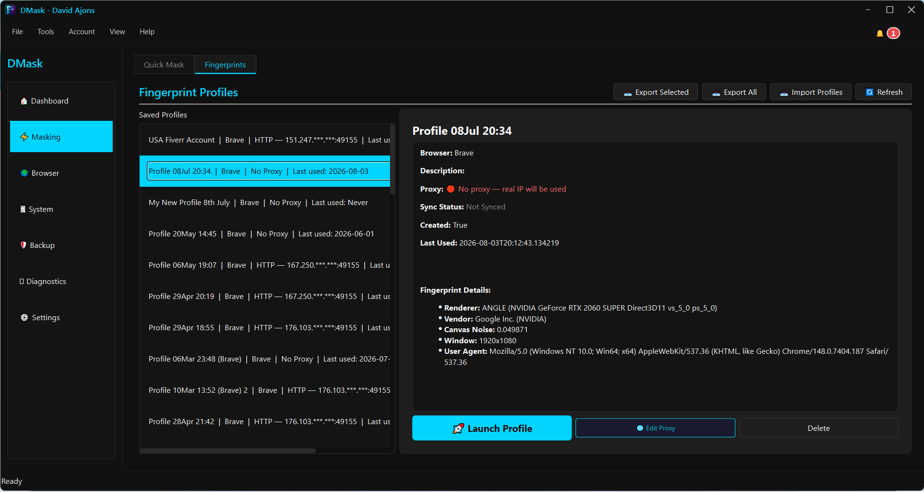
Task: Click the Export All button icon
Action: point(716,93)
